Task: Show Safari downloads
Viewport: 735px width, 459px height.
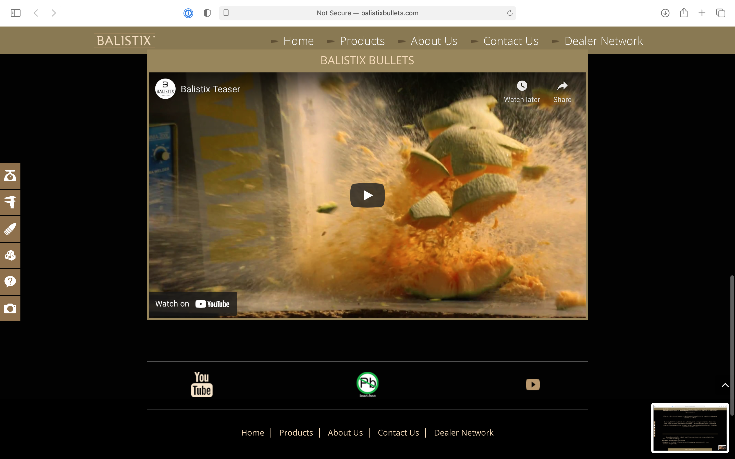Action: click(x=665, y=13)
